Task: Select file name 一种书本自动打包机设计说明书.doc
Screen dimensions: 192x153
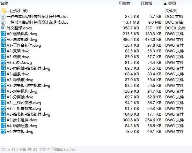Action: [37, 22]
